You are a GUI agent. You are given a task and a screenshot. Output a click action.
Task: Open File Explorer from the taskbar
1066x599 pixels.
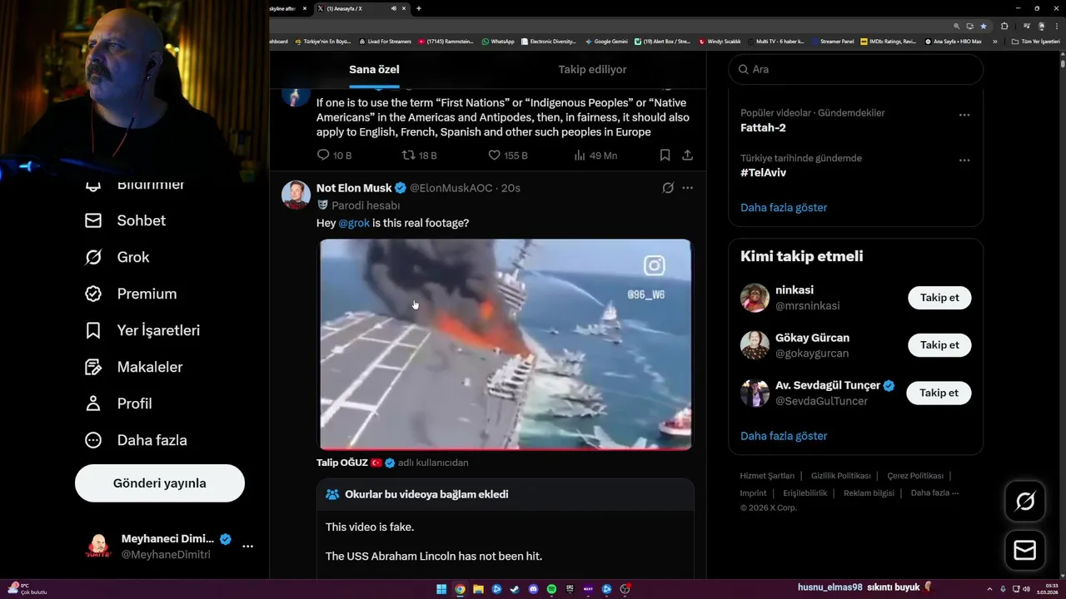tap(478, 589)
